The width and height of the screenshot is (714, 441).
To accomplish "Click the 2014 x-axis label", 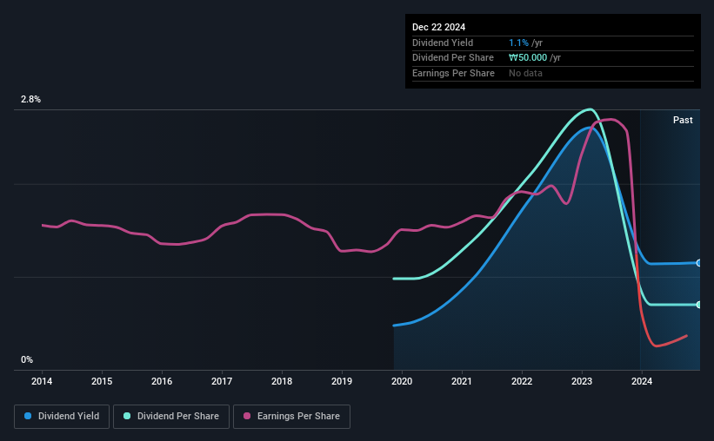I will click(x=42, y=381).
